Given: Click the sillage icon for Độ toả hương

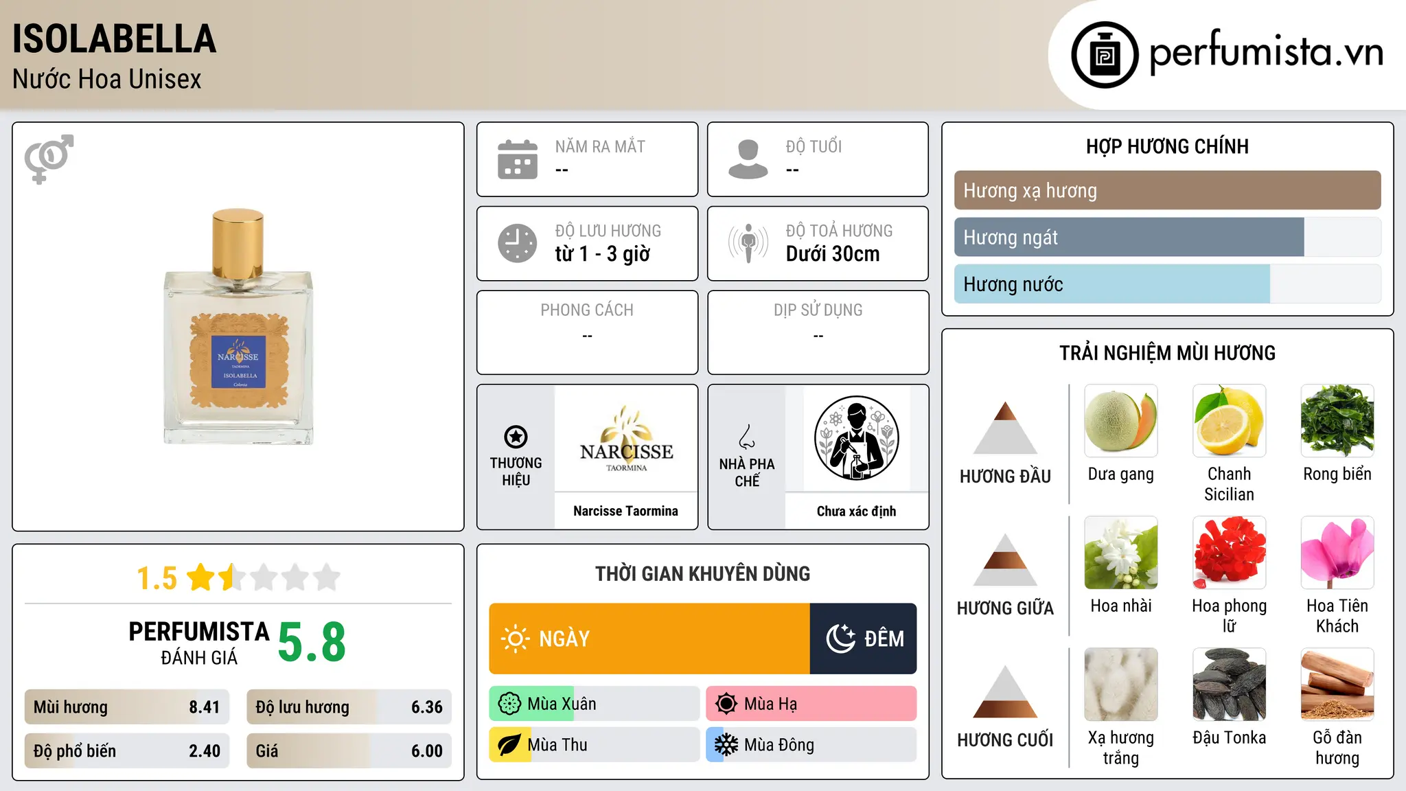Looking at the screenshot, I should [x=748, y=243].
